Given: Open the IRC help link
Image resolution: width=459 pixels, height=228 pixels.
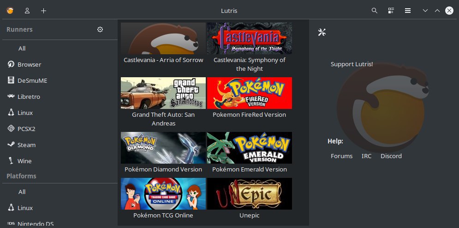Looking at the screenshot, I should coord(366,156).
